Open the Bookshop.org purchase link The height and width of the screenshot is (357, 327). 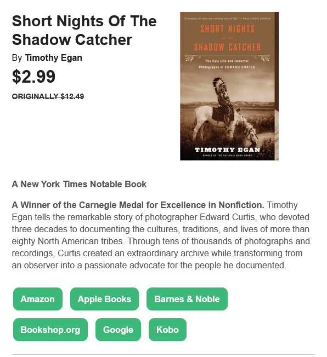click(50, 330)
